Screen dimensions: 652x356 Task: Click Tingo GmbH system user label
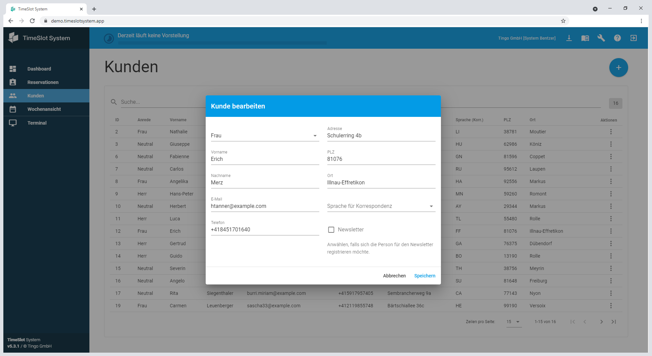click(527, 38)
